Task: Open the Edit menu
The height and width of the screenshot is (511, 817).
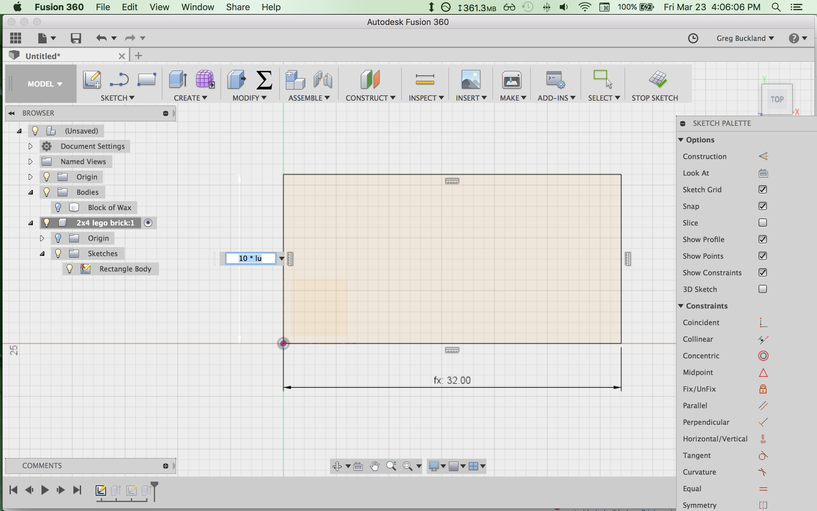Action: [x=130, y=7]
